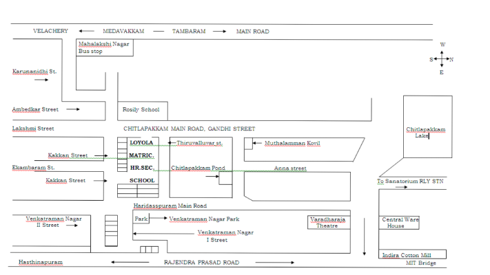The image size is (490, 275).
Task: Click the Central Ware House box
Action: (x=399, y=223)
